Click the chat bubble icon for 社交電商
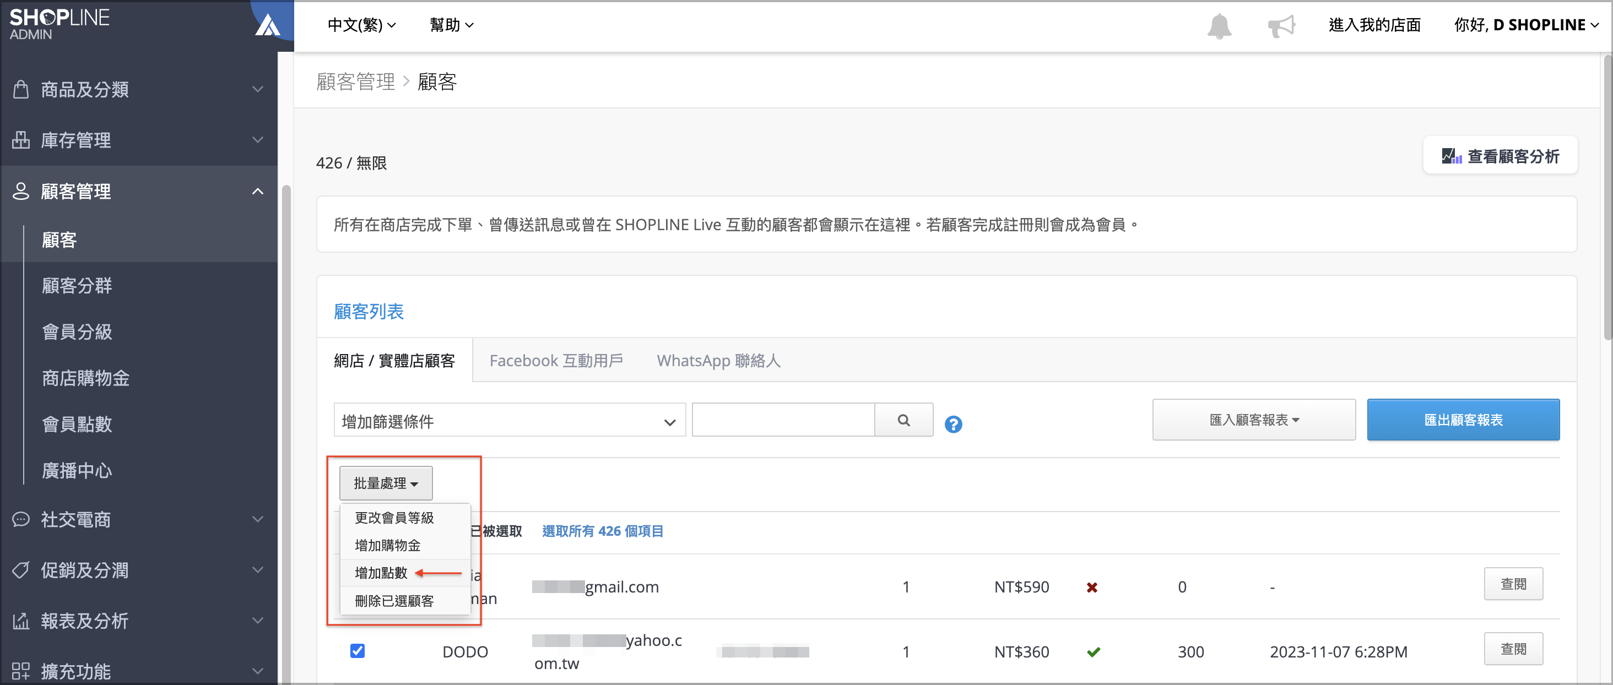The width and height of the screenshot is (1613, 685). [21, 519]
